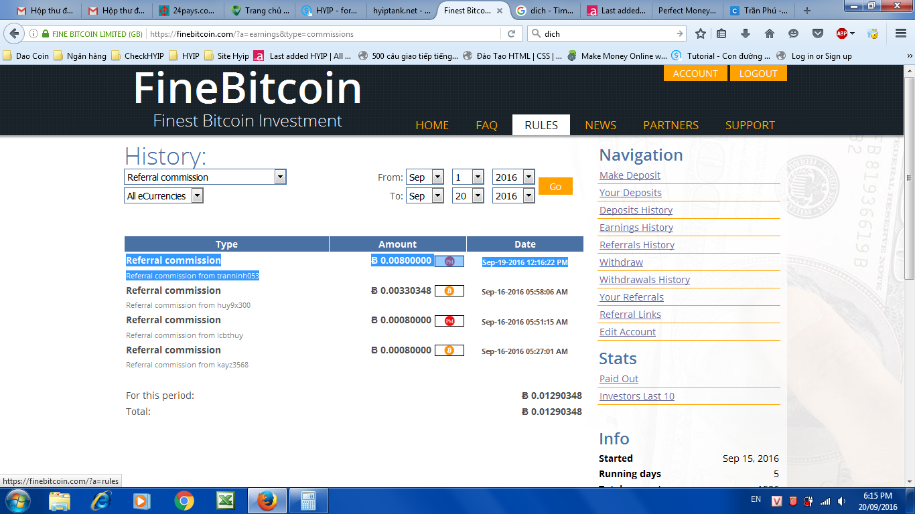Reload the page with the refresh icon
915x514 pixels.
(x=511, y=33)
